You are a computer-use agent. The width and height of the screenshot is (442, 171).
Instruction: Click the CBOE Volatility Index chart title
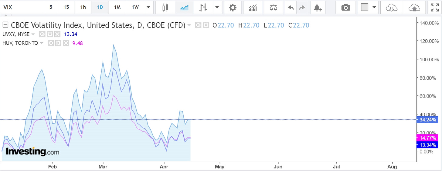click(98, 25)
